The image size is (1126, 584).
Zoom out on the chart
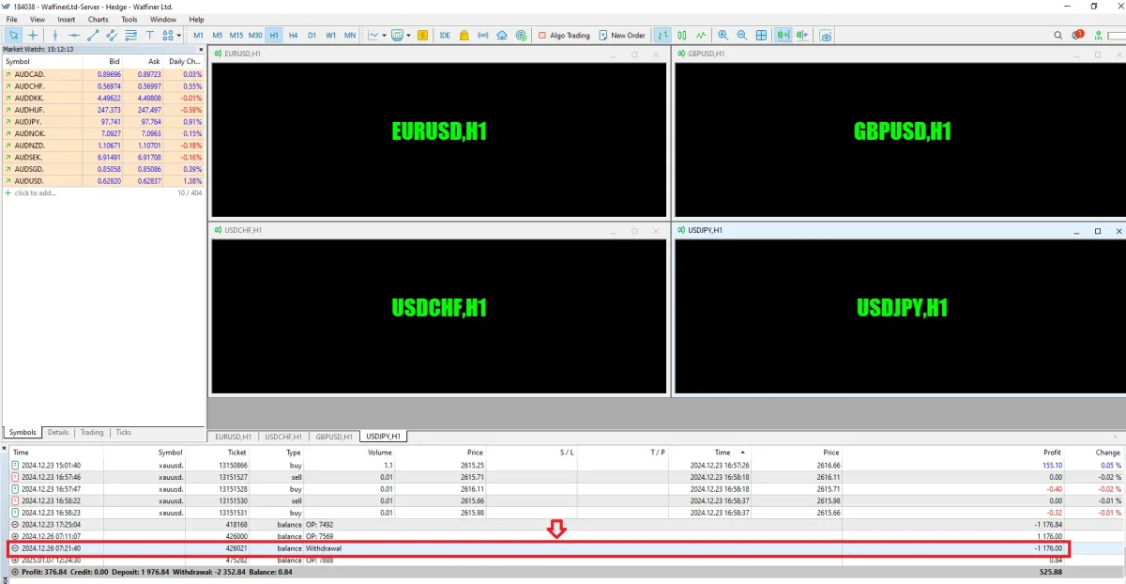742,35
